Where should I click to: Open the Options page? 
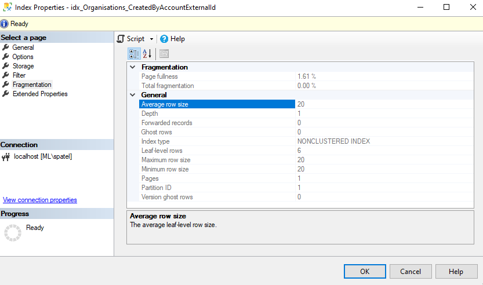(x=23, y=57)
